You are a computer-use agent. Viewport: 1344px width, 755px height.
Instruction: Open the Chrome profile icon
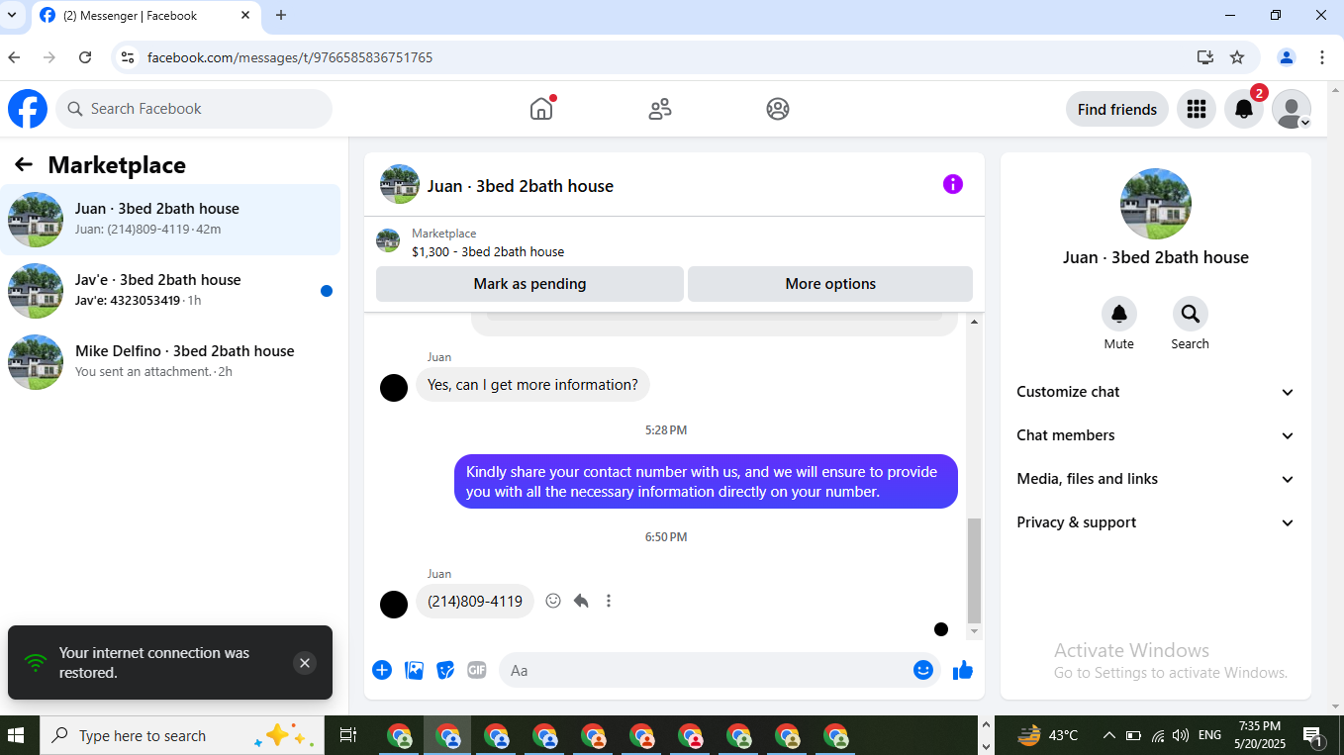click(x=1286, y=57)
